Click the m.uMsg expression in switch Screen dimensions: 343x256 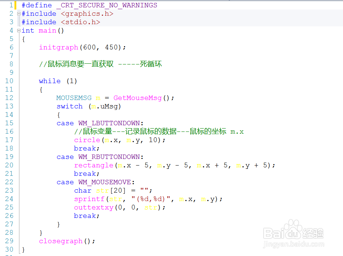click(105, 106)
